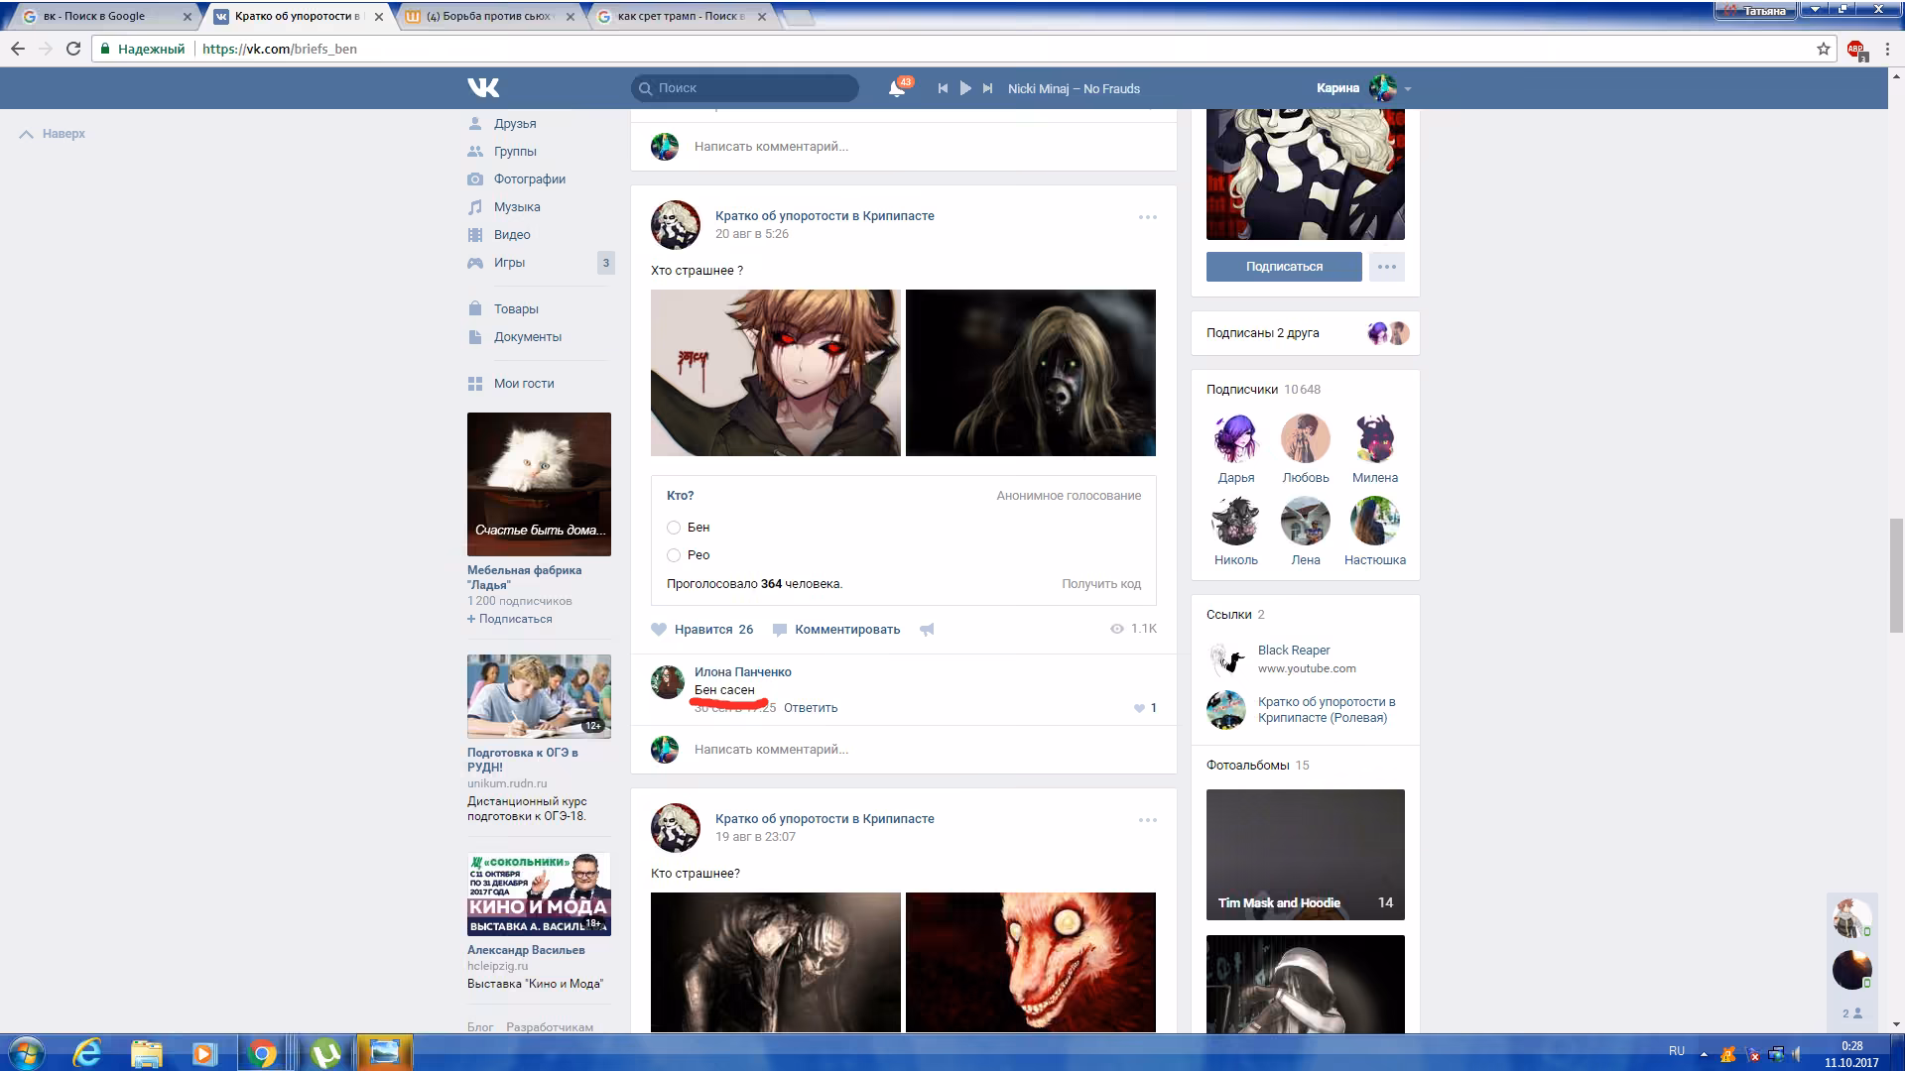The image size is (1905, 1071).
Task: Skip to previous track in header player
Action: point(943,88)
